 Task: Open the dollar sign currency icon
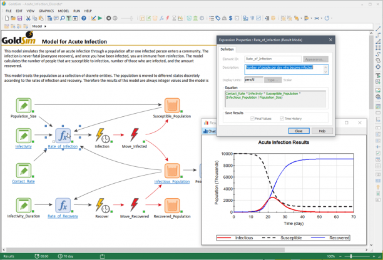pos(230,18)
